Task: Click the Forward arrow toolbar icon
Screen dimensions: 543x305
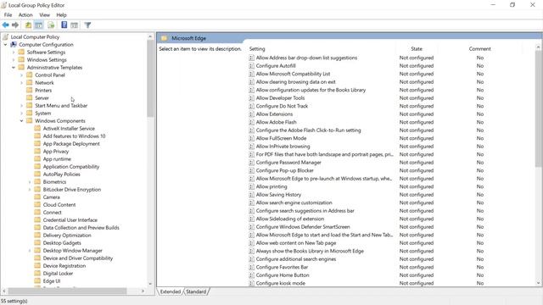Action: (x=15, y=25)
